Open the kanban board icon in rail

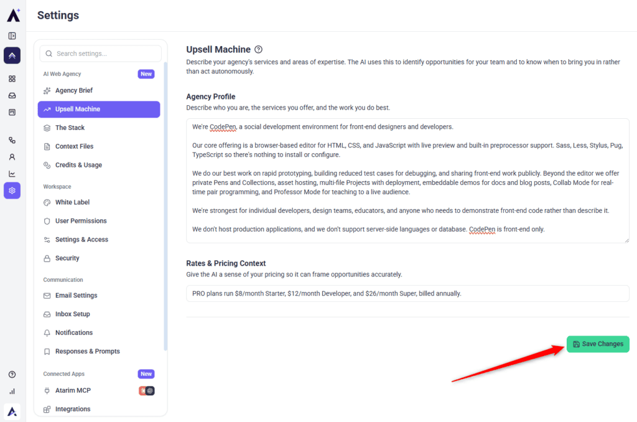12,112
